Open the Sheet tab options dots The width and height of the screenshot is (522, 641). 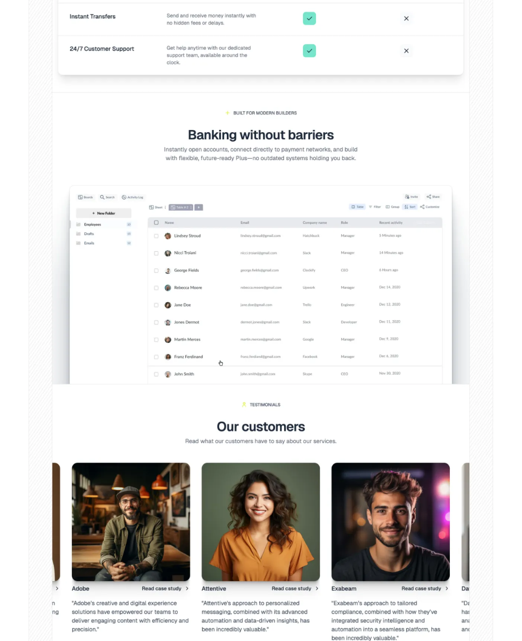click(x=165, y=207)
